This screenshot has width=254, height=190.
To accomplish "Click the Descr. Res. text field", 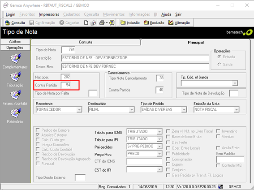I will (135, 67).
